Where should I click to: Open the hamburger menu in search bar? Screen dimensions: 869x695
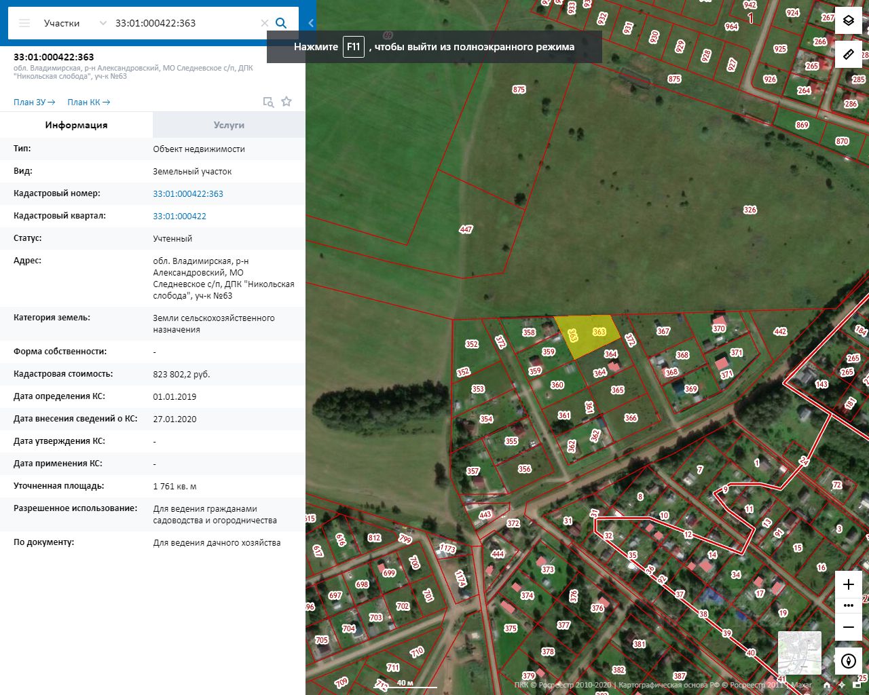click(x=24, y=23)
